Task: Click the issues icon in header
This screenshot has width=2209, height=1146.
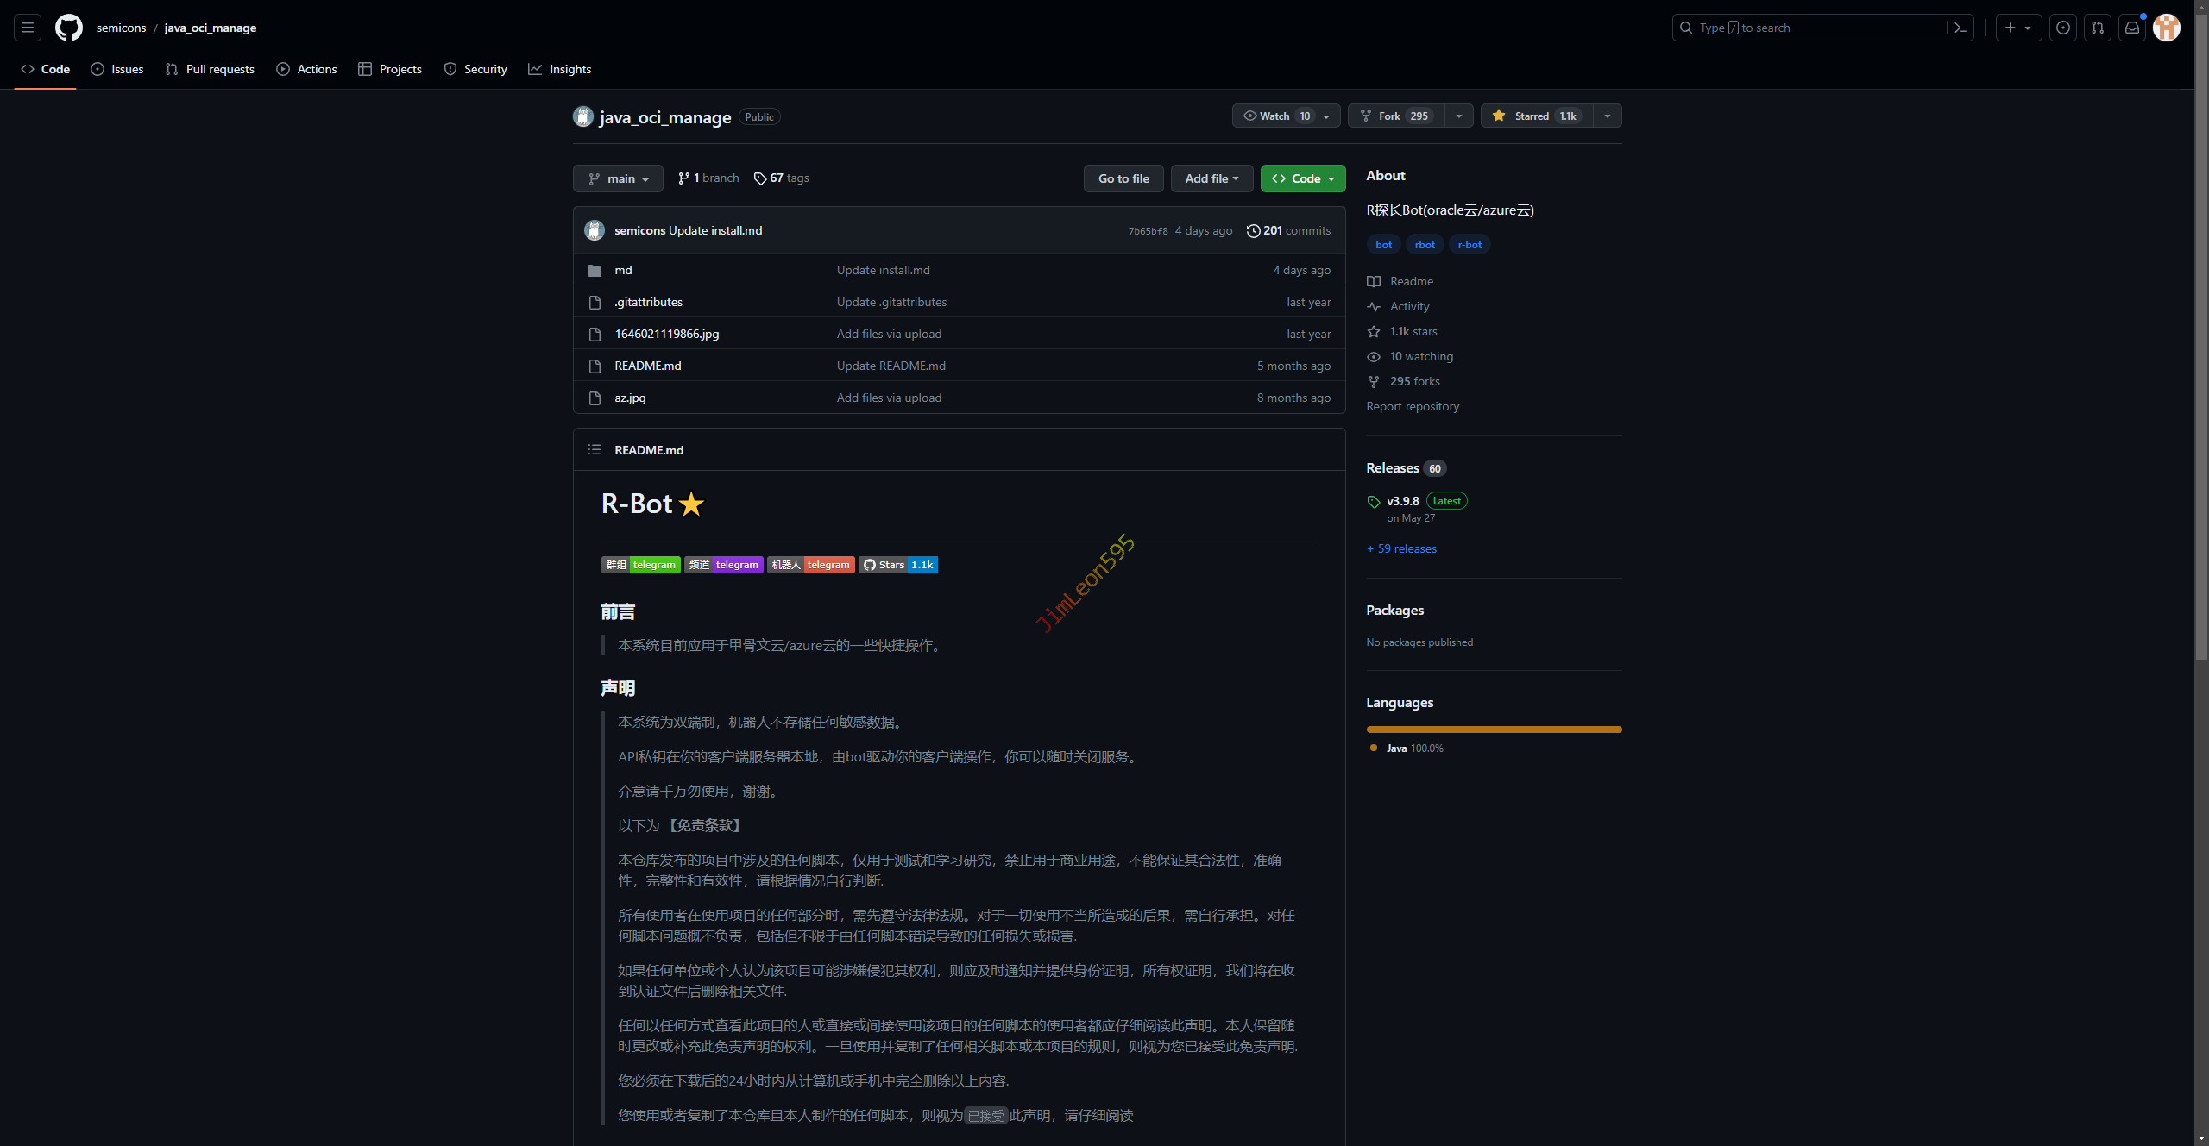Action: point(2063,28)
